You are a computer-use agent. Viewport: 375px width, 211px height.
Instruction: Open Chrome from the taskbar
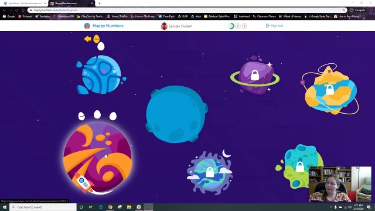(110, 207)
